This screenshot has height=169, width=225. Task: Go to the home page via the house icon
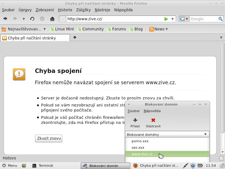[x=52, y=19]
